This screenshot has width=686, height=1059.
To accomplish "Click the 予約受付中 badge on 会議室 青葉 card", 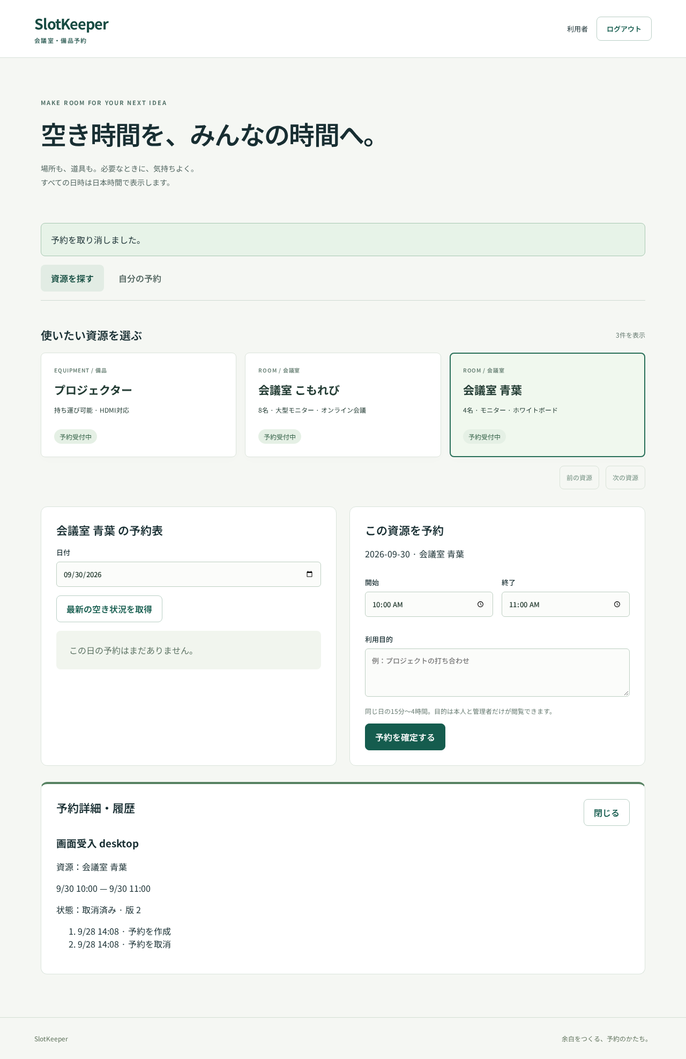I will coord(484,437).
